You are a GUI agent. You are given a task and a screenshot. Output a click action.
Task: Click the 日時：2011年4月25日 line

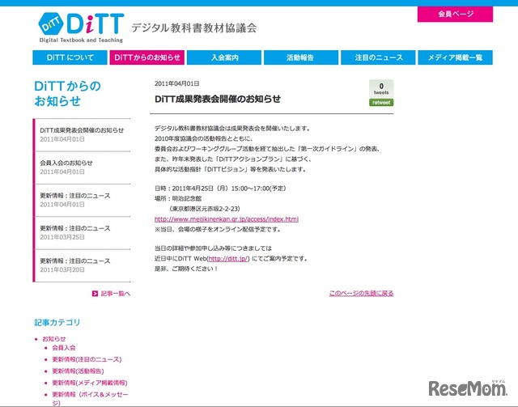pyautogui.click(x=220, y=189)
